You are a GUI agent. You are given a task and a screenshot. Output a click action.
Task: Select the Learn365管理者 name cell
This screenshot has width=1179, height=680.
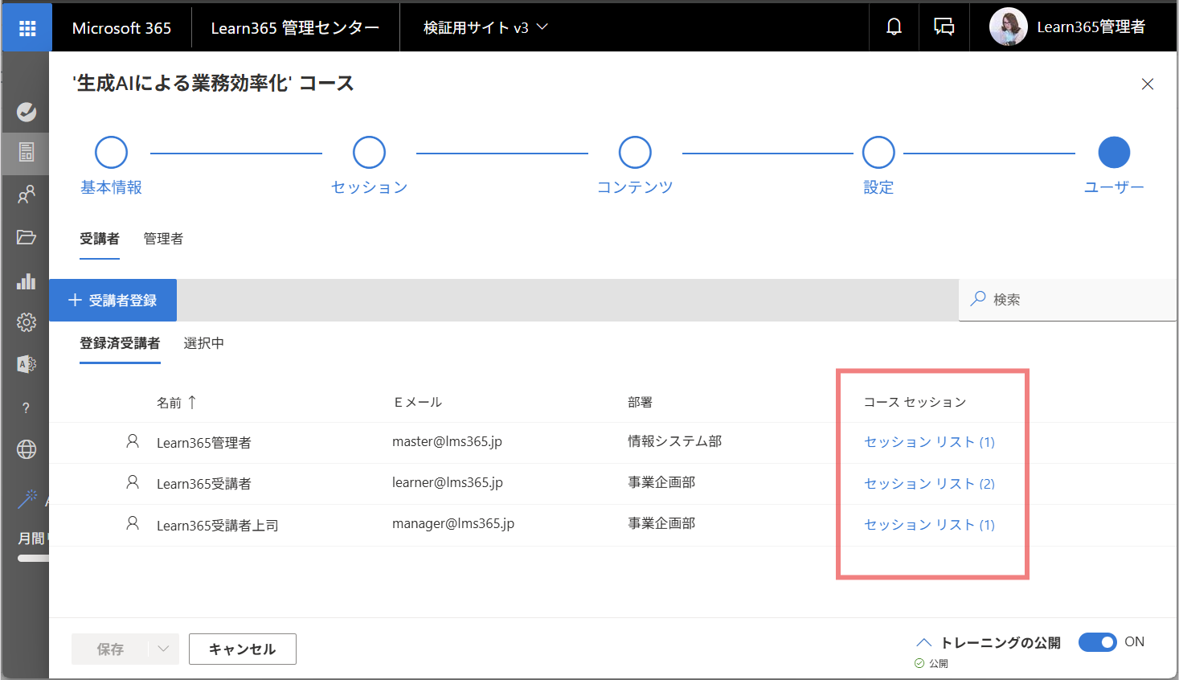[x=204, y=443]
